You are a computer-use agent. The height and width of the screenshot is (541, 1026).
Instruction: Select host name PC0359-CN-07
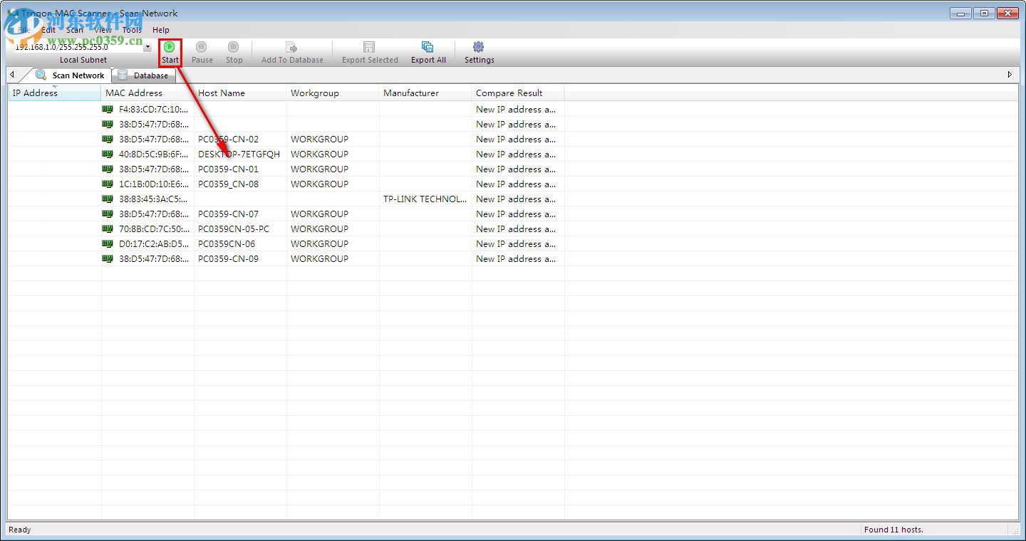click(x=228, y=214)
